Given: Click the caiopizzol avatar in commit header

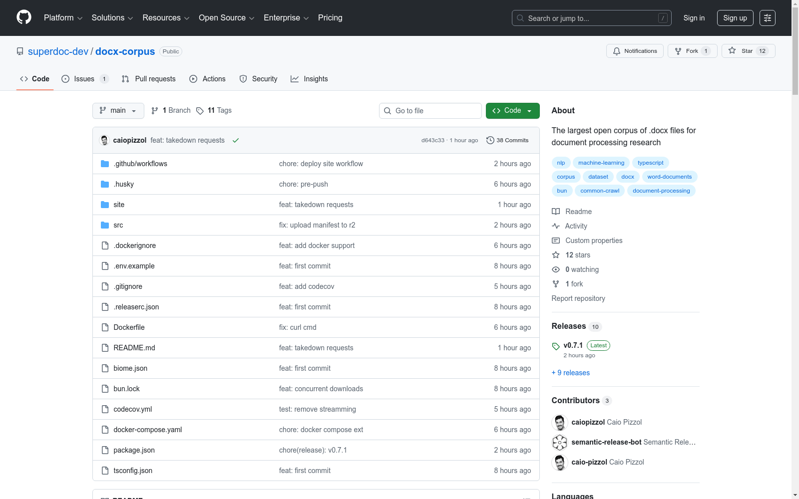Looking at the screenshot, I should coord(104,140).
